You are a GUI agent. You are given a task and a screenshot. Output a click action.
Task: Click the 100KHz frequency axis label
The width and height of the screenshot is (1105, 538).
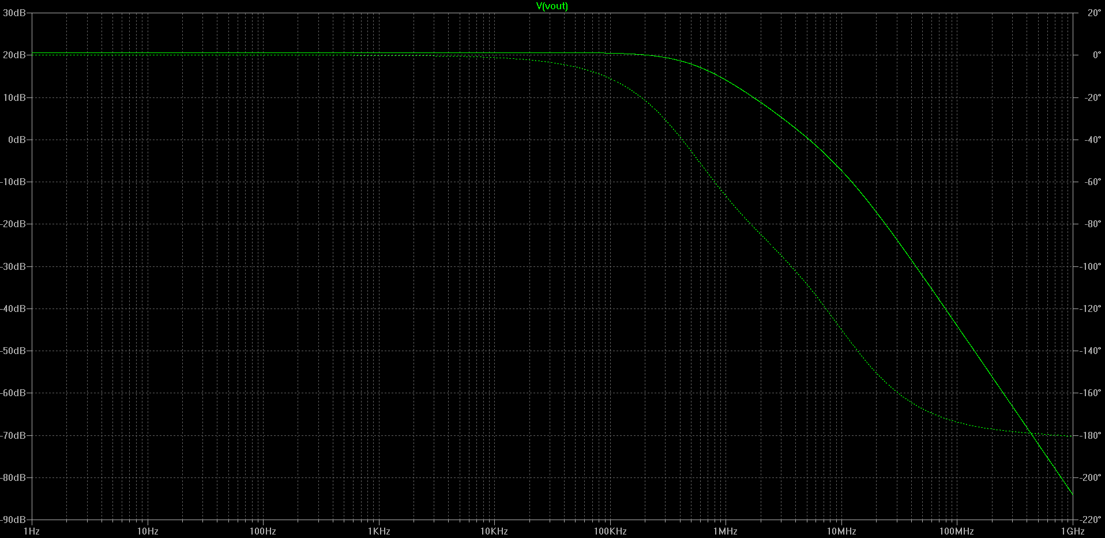(x=610, y=531)
